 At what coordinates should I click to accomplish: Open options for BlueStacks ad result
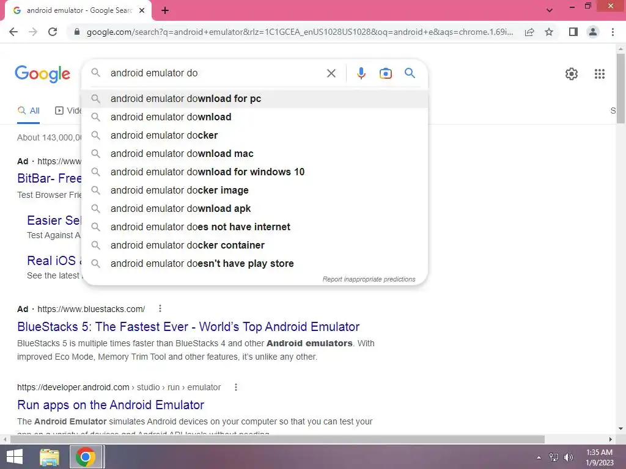(x=160, y=308)
